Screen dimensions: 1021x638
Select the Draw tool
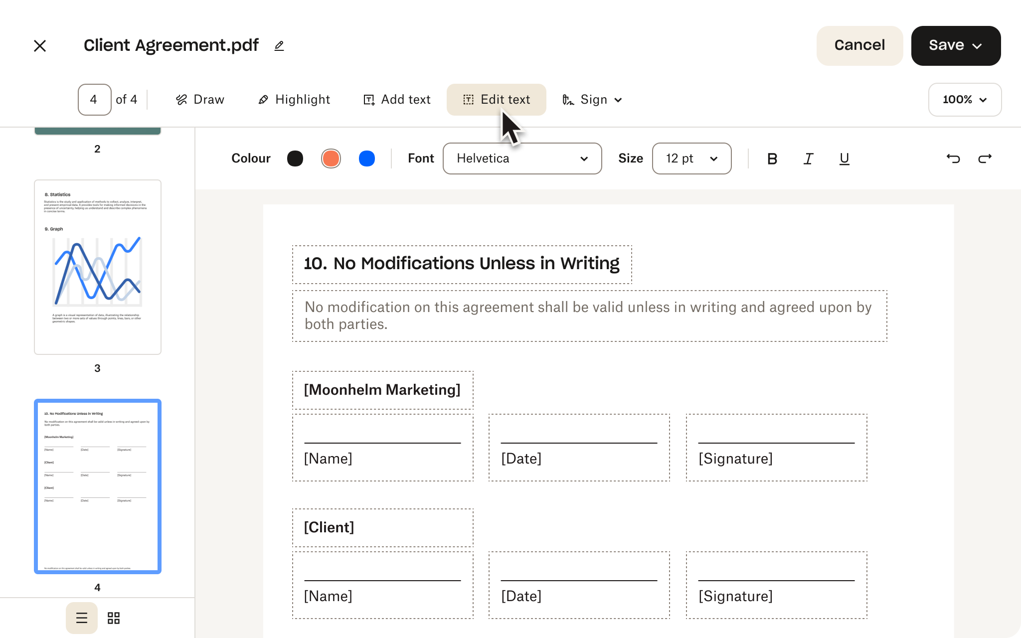(x=200, y=99)
